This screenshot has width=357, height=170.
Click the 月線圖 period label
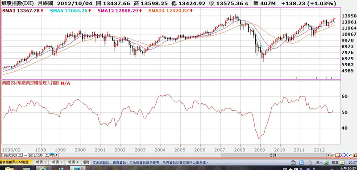click(x=46, y=4)
